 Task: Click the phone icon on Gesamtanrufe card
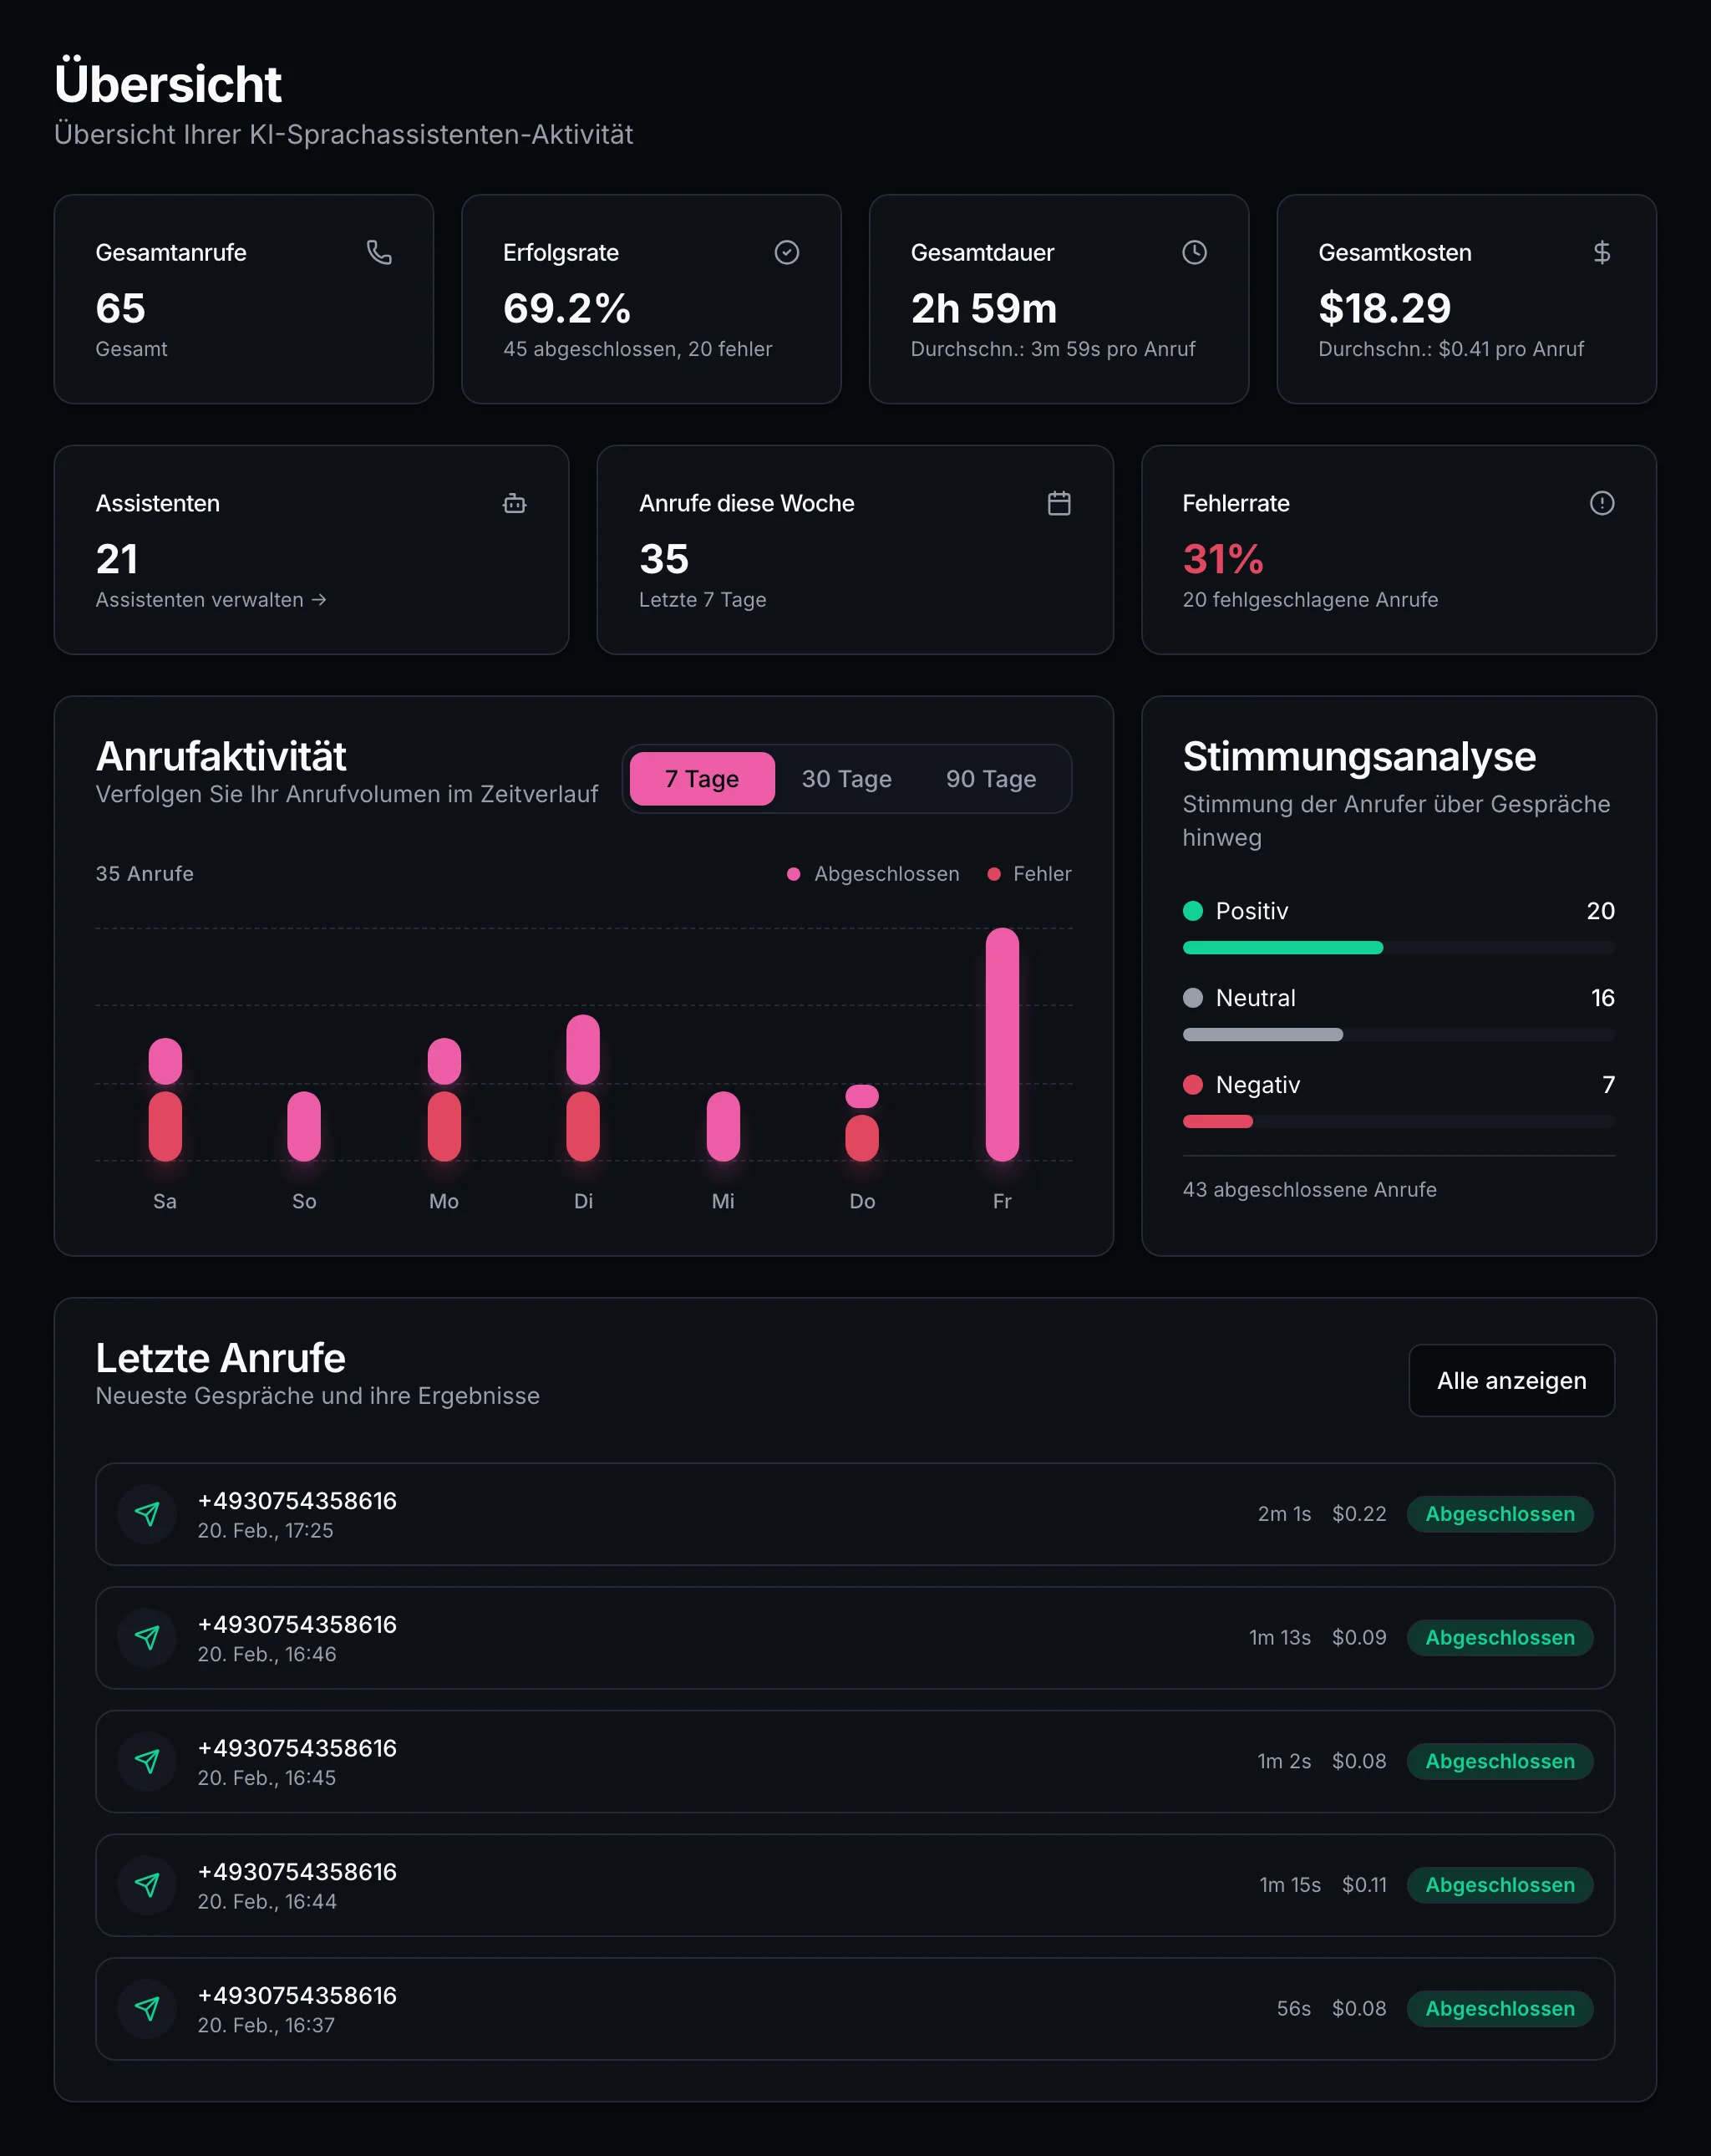pos(380,253)
